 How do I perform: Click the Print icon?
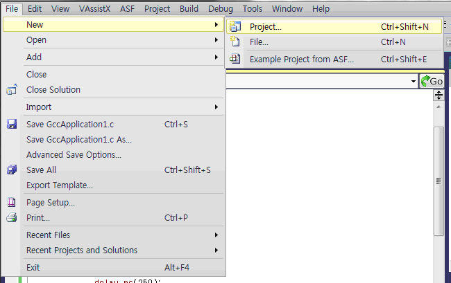11,218
